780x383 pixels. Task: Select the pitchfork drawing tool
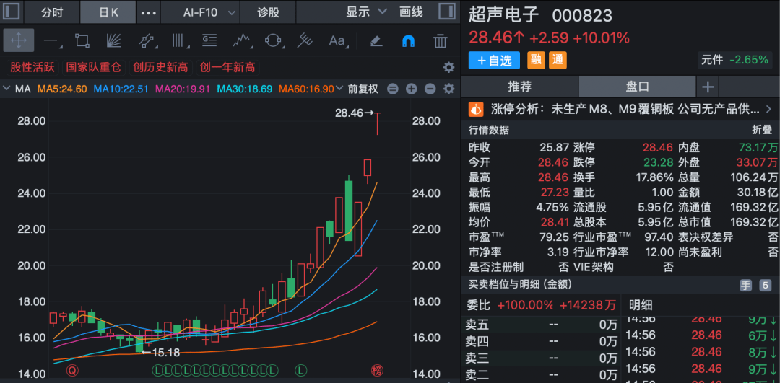[x=305, y=40]
